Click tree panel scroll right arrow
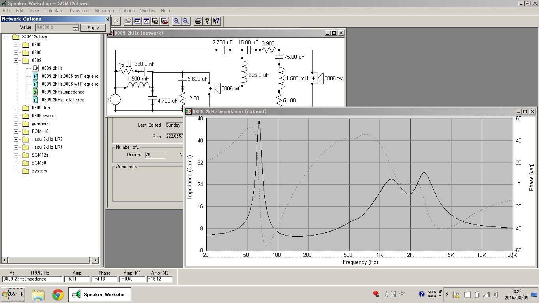Image resolution: width=539 pixels, height=303 pixels. (95, 260)
